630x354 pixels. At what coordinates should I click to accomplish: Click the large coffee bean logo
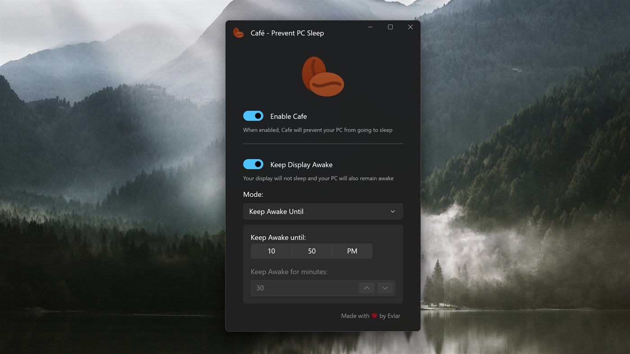click(322, 76)
